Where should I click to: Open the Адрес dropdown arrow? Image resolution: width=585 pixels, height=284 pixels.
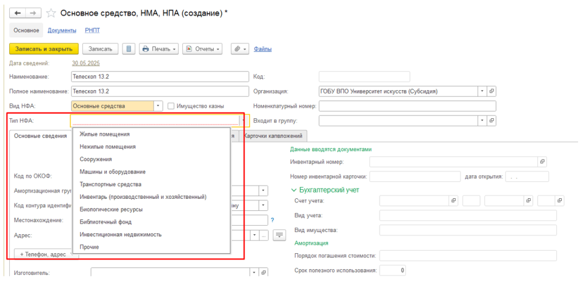click(x=255, y=235)
